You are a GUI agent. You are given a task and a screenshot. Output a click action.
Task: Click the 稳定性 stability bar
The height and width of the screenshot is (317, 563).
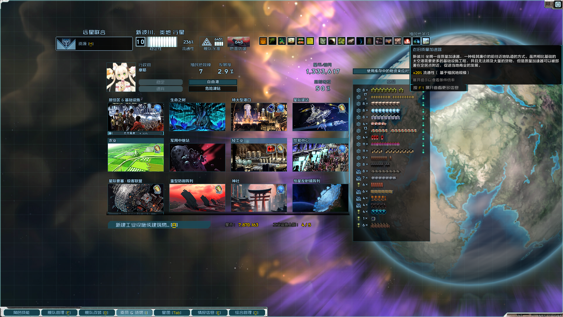(163, 42)
